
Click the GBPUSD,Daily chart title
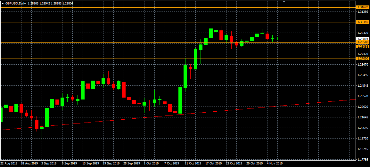[x=15, y=4]
